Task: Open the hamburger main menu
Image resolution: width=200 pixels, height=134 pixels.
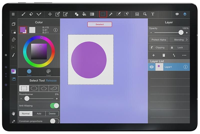Action: 13,14
